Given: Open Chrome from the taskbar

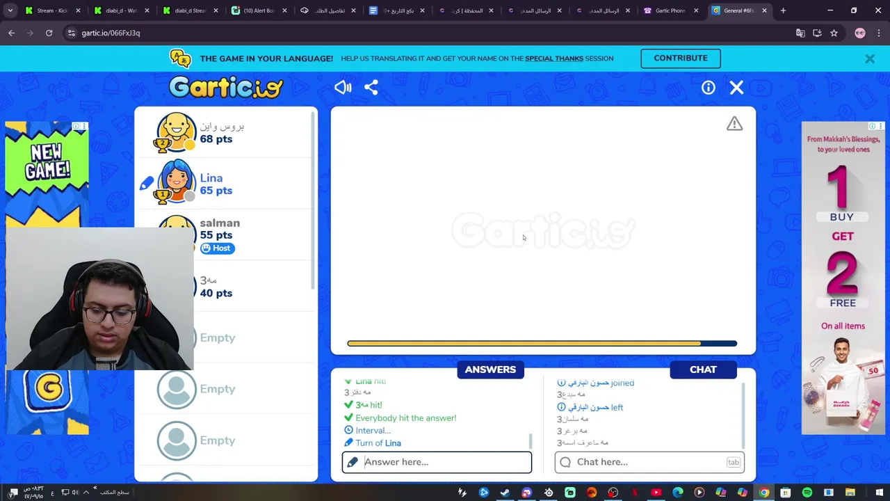Looking at the screenshot, I should tap(763, 493).
